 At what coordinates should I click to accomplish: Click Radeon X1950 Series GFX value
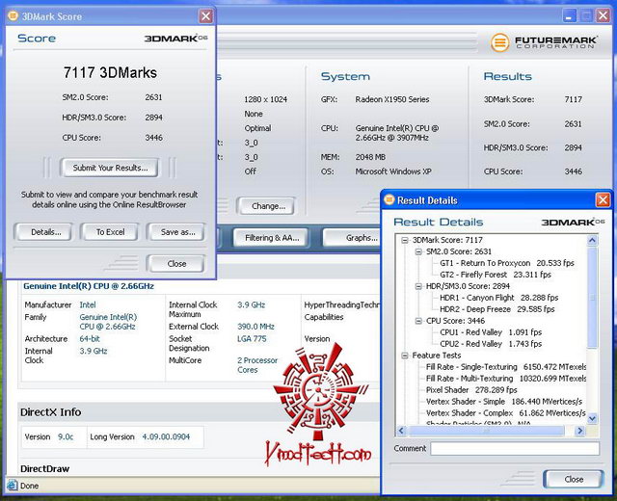click(392, 99)
